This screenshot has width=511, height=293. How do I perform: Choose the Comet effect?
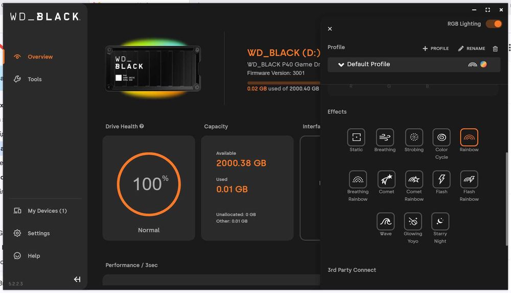coord(386,179)
